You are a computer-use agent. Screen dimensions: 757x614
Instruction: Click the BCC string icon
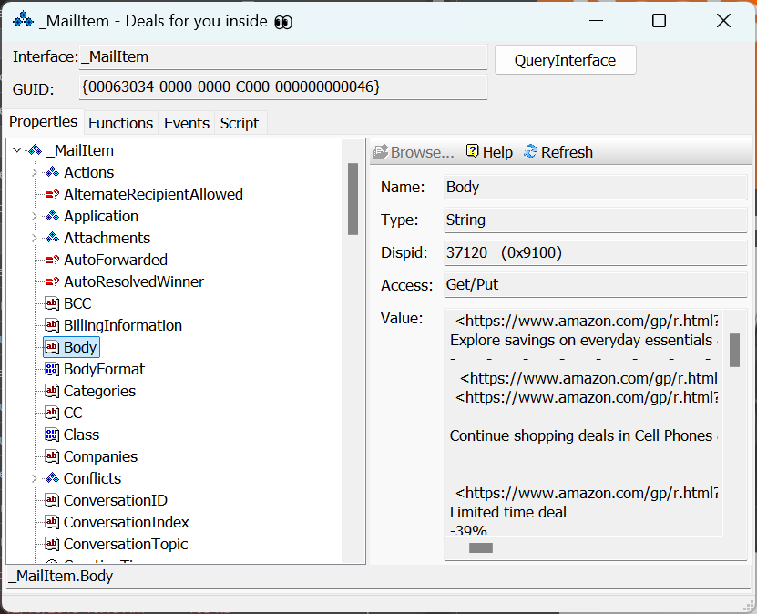pos(52,303)
